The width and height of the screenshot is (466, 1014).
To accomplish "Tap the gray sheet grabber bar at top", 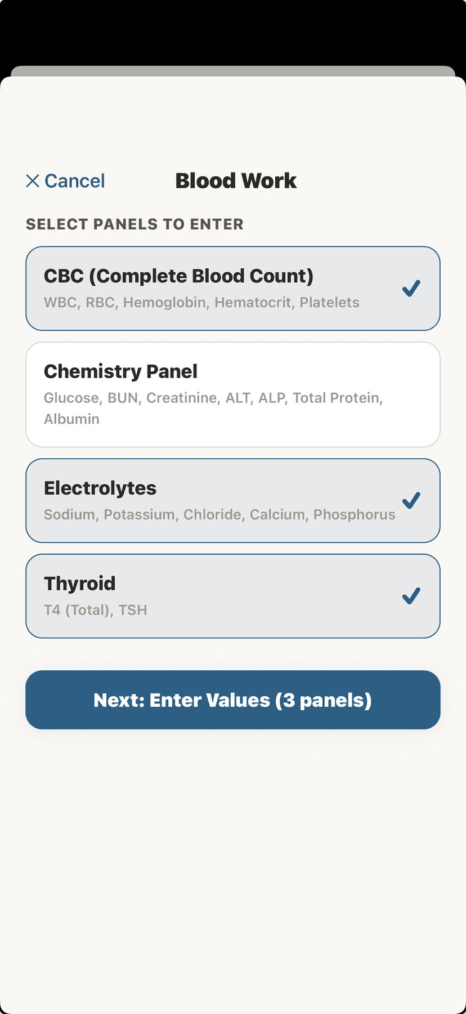I will point(233,71).
